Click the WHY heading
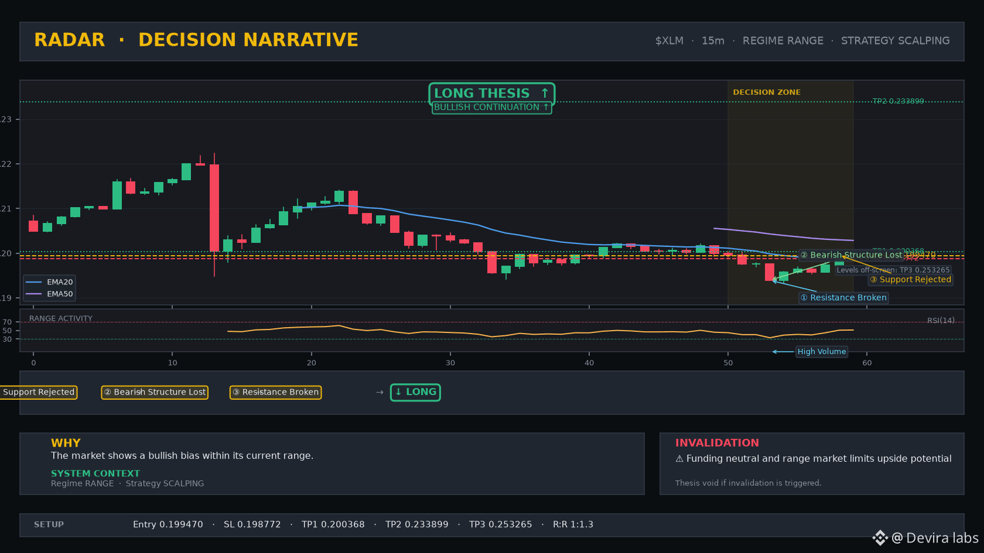This screenshot has height=553, width=984. point(66,443)
